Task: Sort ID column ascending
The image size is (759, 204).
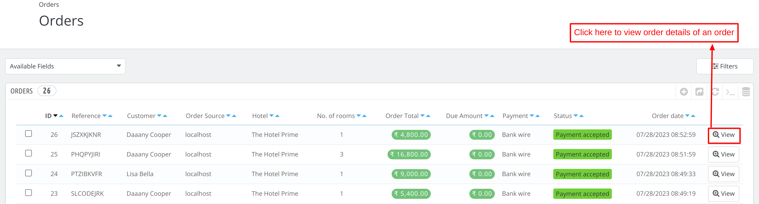Action: click(x=61, y=116)
